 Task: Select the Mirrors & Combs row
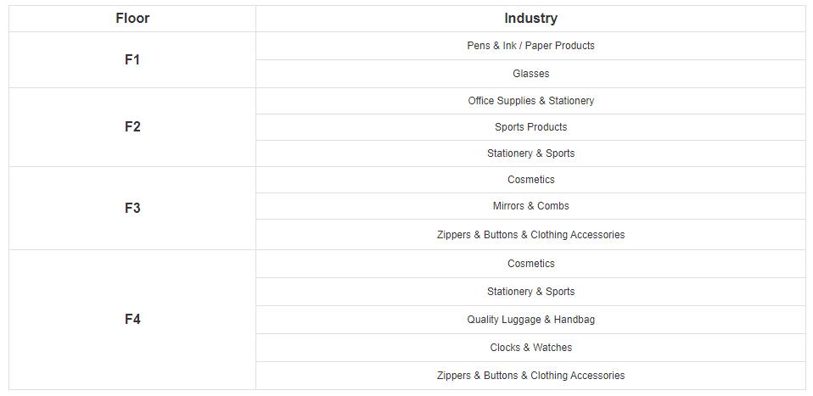530,206
